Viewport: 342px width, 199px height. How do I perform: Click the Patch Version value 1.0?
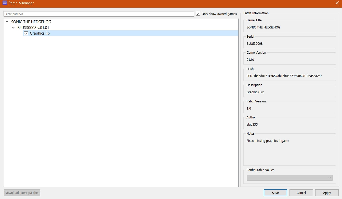(x=249, y=108)
